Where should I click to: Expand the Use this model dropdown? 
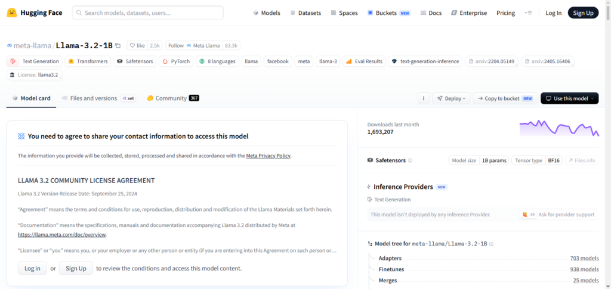570,98
